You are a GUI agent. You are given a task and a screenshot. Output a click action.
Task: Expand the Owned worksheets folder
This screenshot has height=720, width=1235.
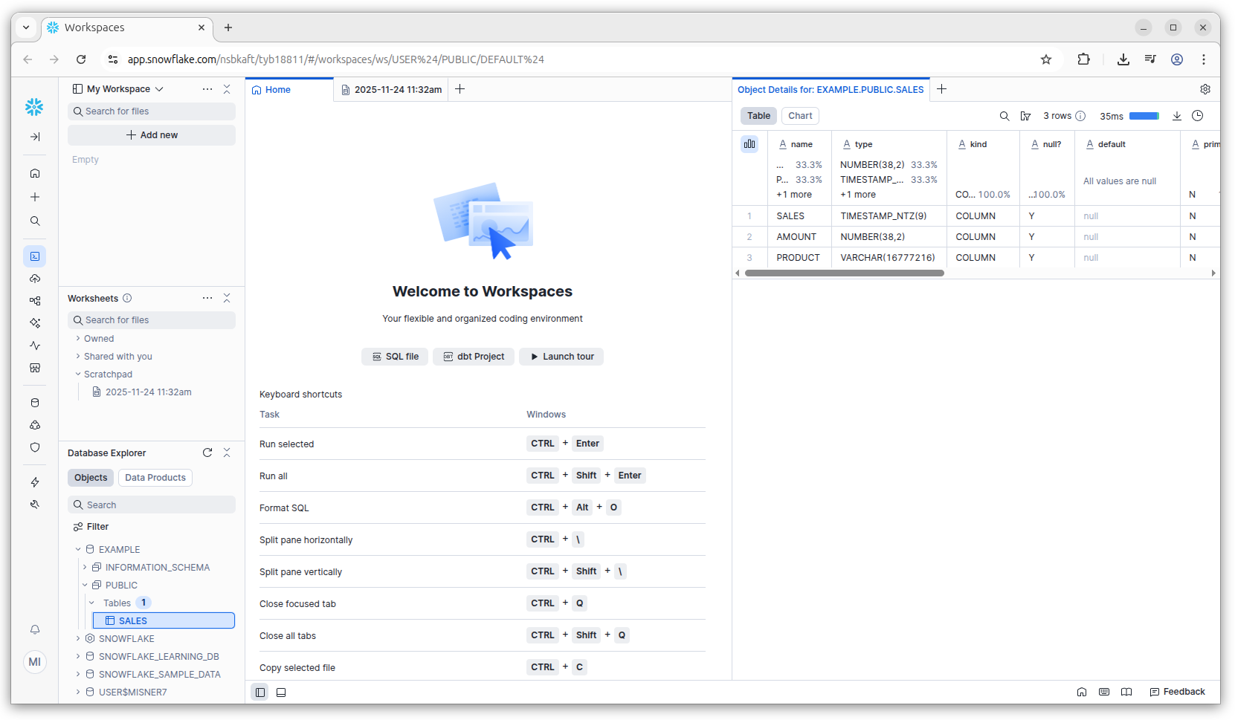(99, 339)
